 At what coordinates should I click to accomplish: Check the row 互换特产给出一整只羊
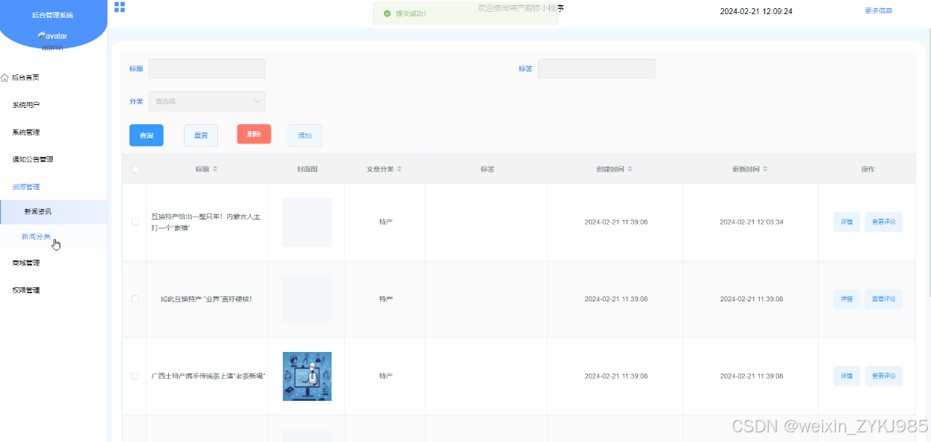(135, 222)
